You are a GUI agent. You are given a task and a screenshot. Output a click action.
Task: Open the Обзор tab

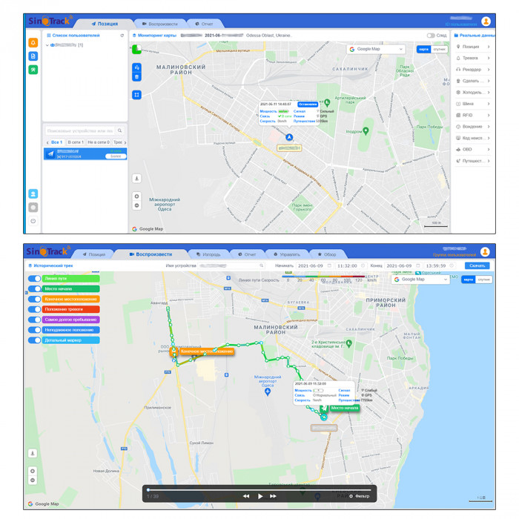pos(327,254)
